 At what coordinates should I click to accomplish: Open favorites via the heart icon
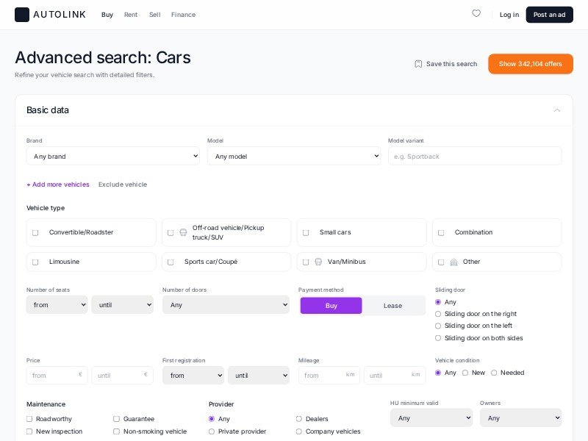476,13
